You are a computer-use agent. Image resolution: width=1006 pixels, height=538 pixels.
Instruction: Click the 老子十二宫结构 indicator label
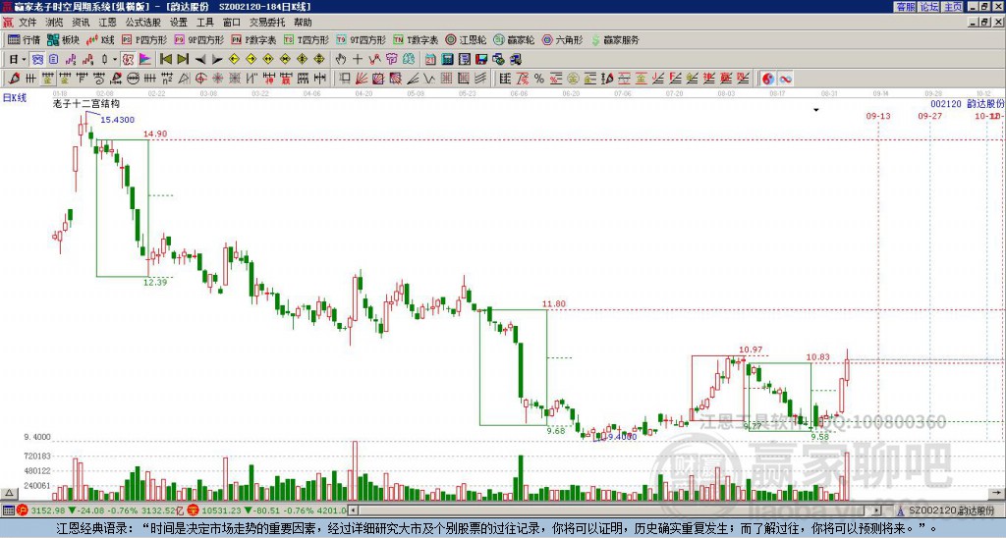(x=86, y=103)
